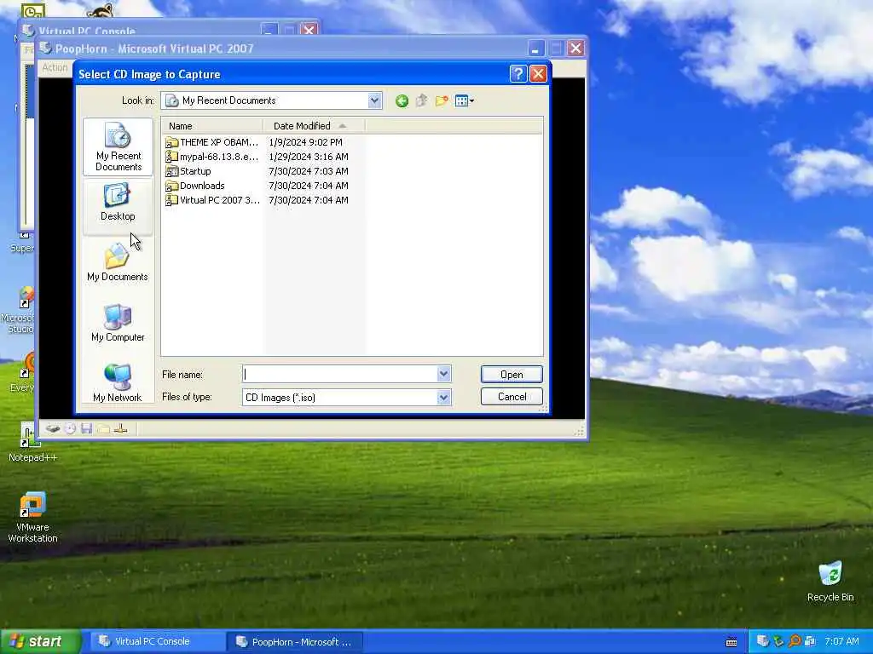The width and height of the screenshot is (873, 654).
Task: Click the Microsoft Studio desktop shortcut
Action: [20, 312]
